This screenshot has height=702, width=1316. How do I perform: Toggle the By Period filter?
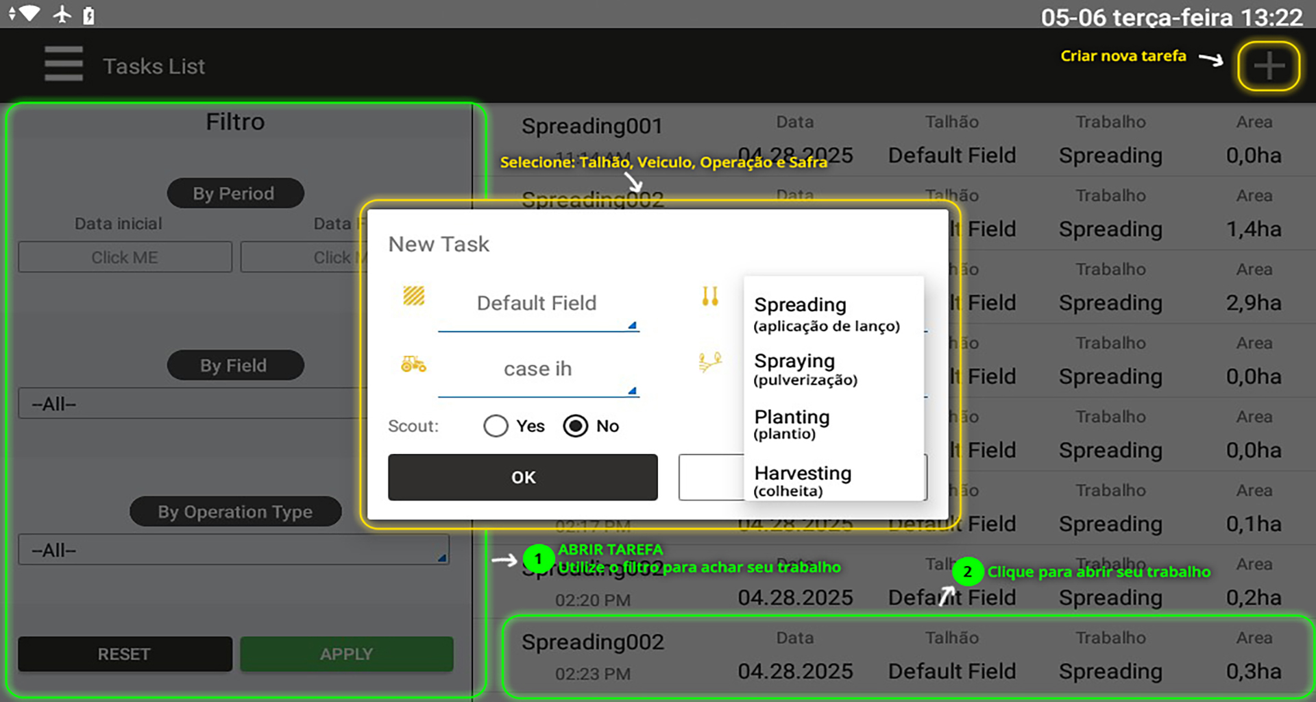pyautogui.click(x=235, y=193)
